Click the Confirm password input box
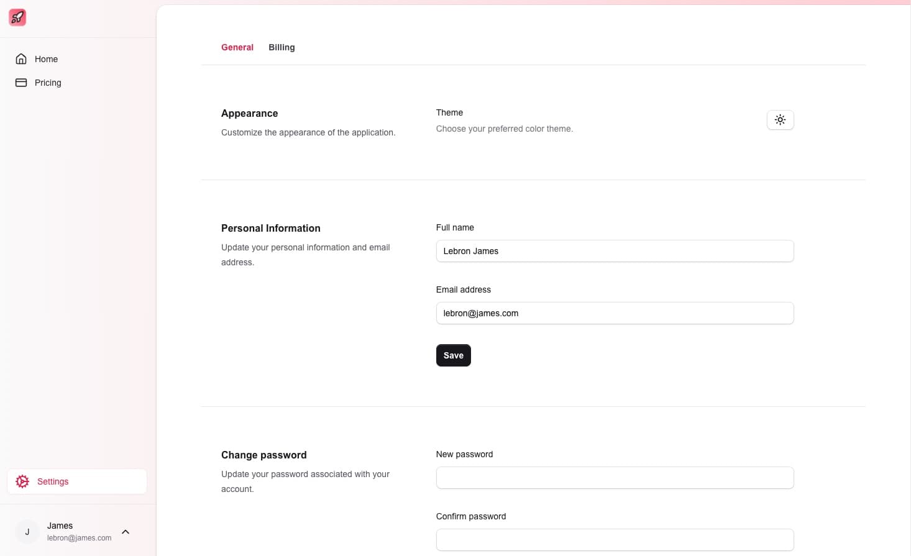Screen dimensions: 911x556 coord(614,540)
